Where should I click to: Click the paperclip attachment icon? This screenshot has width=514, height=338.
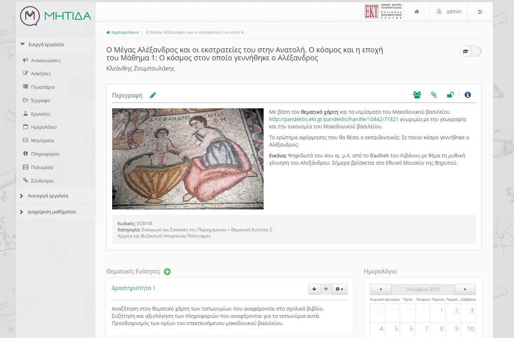[x=433, y=95]
